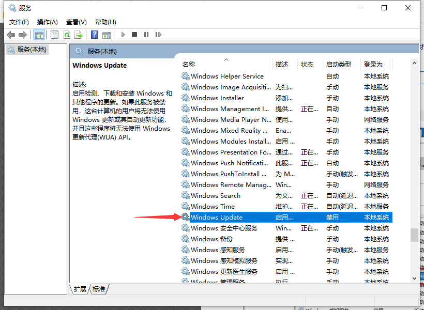Screen dimensions: 424x310
Task: Click the gear icon beside Windows 备份
Action: [x=186, y=239]
